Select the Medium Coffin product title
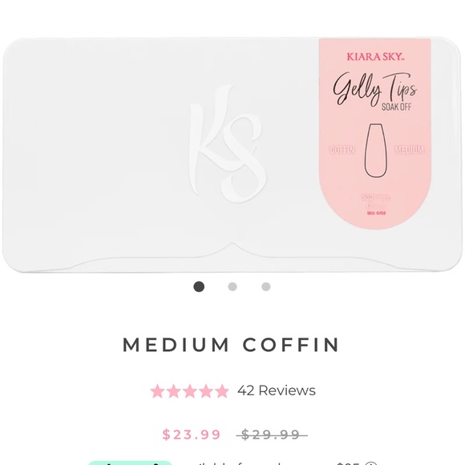 (x=232, y=345)
